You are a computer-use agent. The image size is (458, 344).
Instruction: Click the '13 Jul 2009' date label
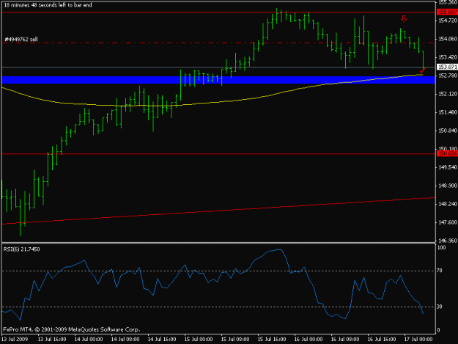pos(15,339)
